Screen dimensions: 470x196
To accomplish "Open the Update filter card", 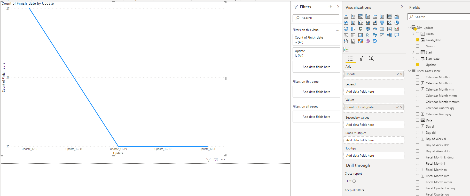I will click(316, 53).
